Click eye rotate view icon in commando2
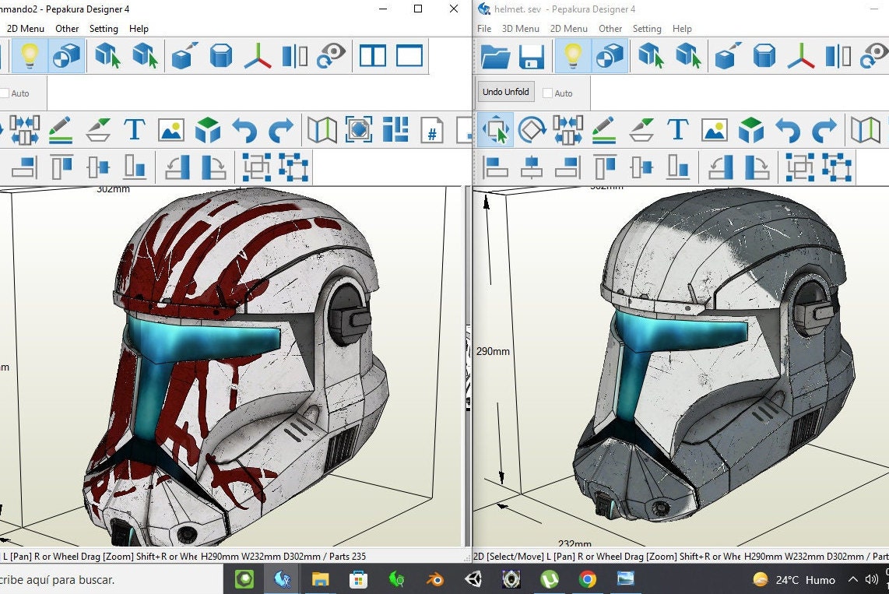889x594 pixels. 331,56
